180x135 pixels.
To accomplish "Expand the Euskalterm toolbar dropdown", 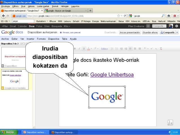I will point(47,21).
